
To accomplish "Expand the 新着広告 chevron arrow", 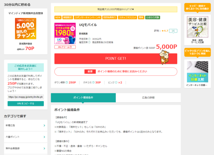I will coord(44,125).
